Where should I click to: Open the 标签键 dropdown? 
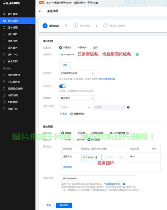[x=75, y=107]
